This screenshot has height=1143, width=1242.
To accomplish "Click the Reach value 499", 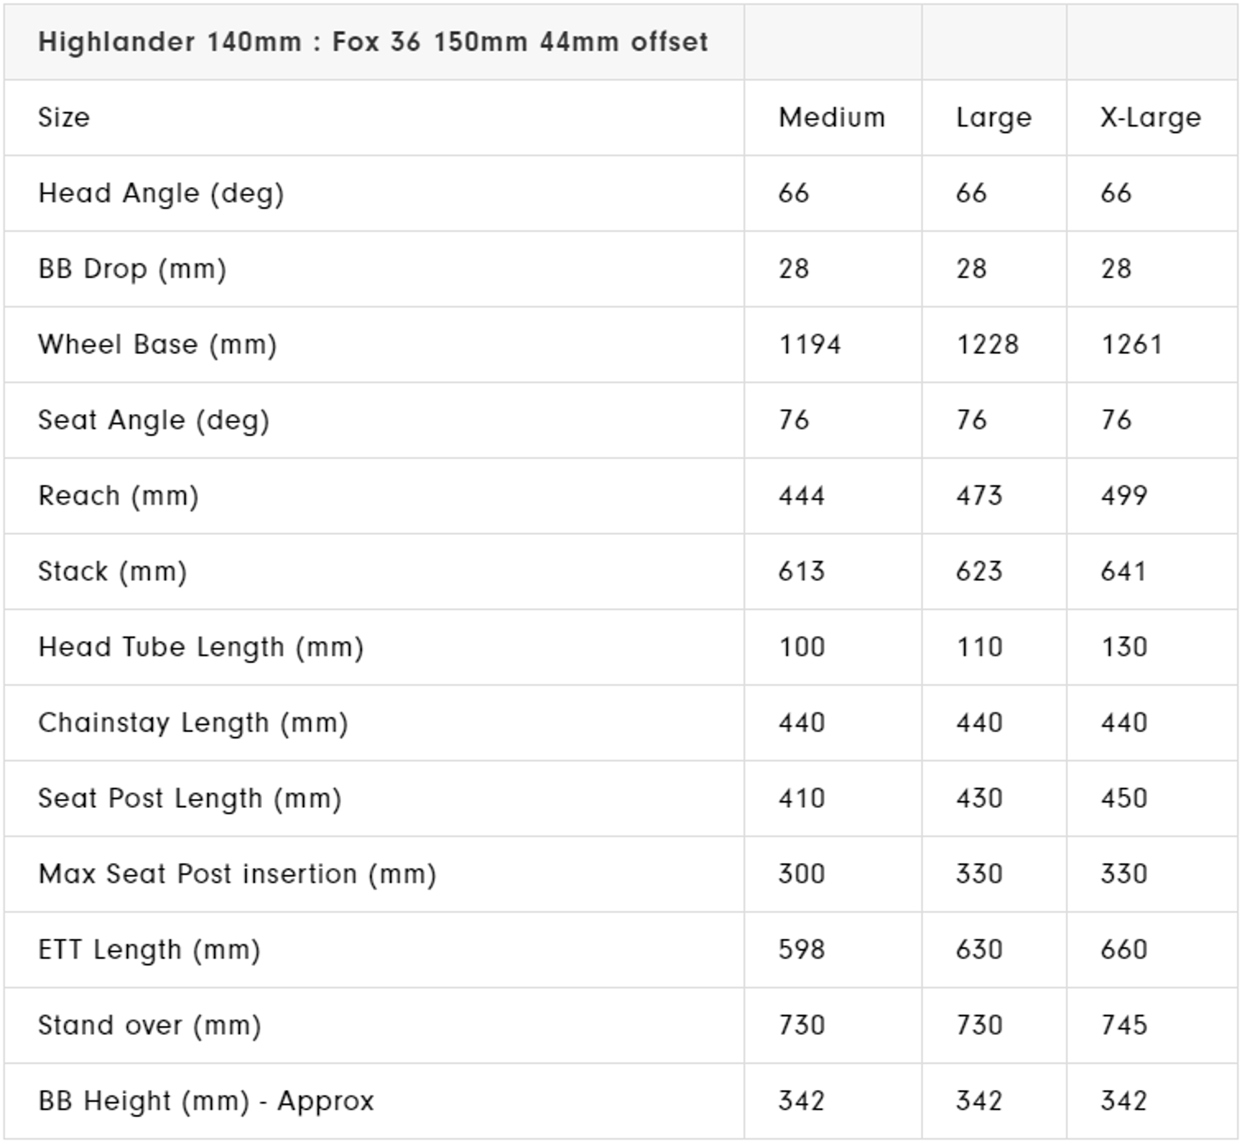I will point(1124,496).
